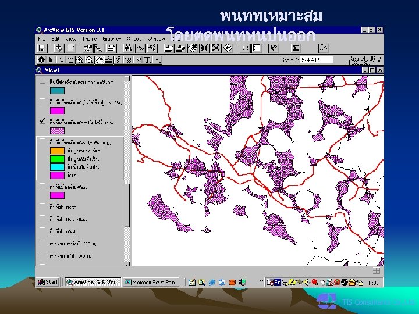Click the Zoom to Active Themes icon
The height and width of the screenshot is (314, 419).
(x=180, y=48)
